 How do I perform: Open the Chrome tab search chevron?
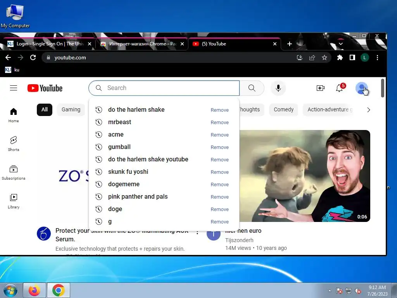click(x=341, y=44)
